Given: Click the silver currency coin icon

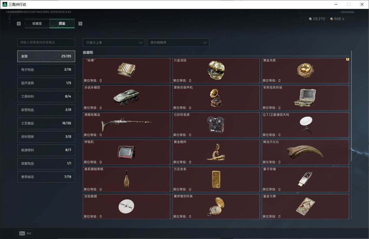Looking at the screenshot, I should point(310,19).
